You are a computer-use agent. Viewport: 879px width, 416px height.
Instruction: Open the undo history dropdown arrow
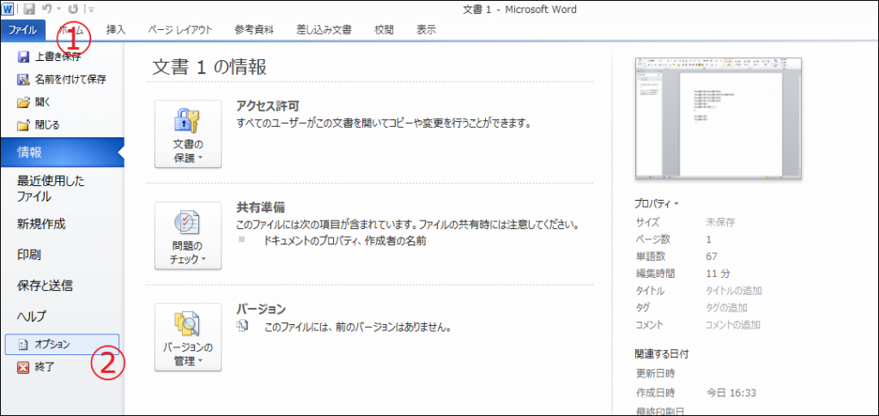(58, 9)
